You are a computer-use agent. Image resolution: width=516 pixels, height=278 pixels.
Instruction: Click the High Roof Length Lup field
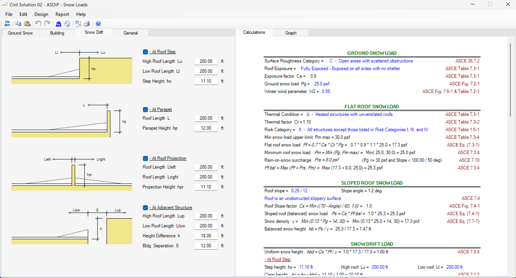(206, 216)
